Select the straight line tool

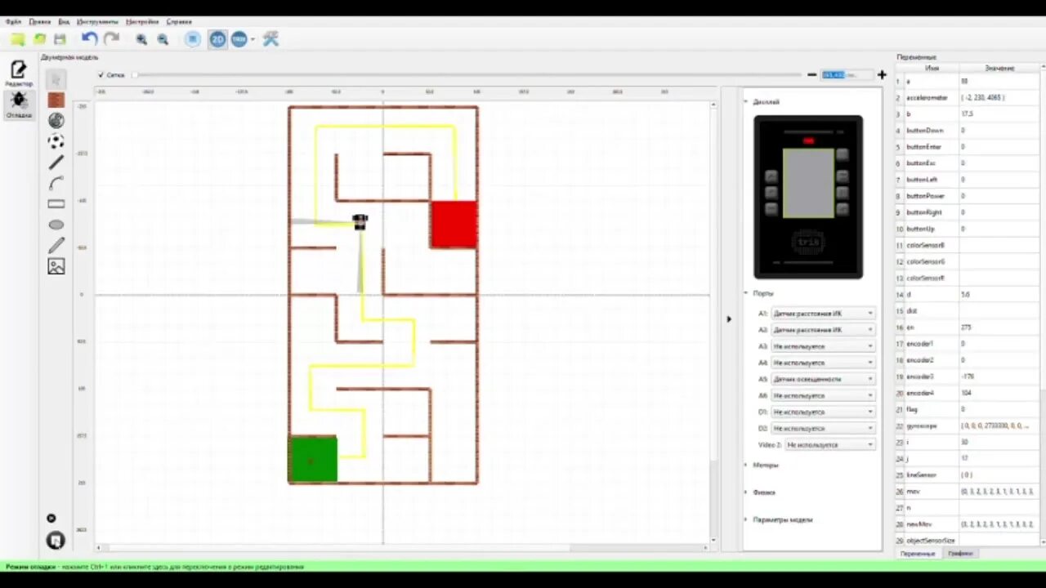(x=56, y=162)
